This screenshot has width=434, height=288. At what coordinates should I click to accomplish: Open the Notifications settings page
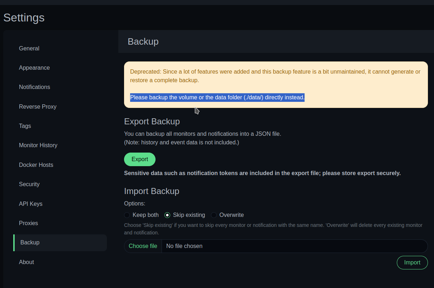coord(34,87)
